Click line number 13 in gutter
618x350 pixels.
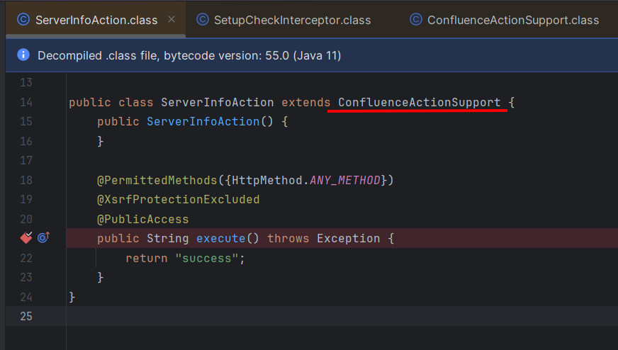[26, 82]
